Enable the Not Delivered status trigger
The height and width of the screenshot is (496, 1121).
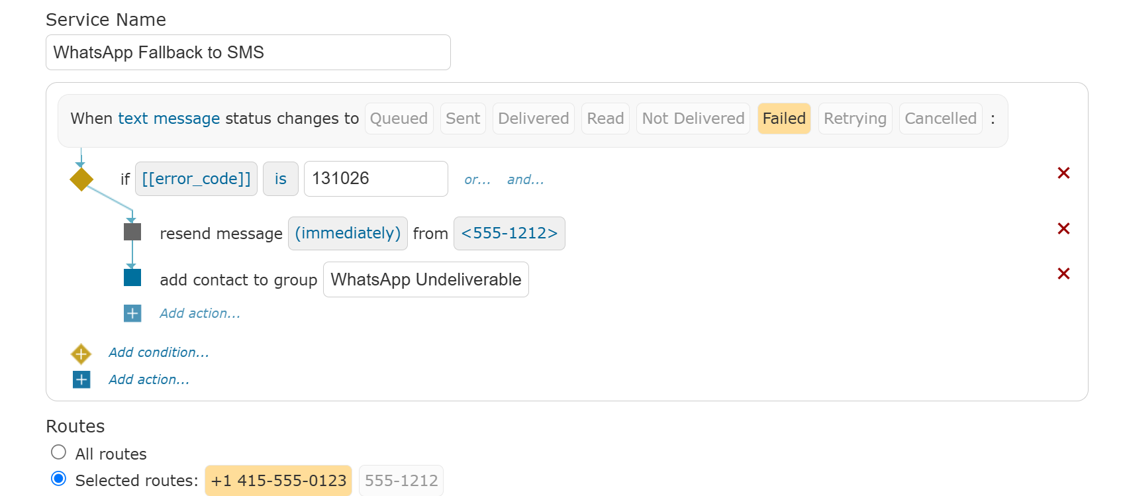(x=693, y=119)
